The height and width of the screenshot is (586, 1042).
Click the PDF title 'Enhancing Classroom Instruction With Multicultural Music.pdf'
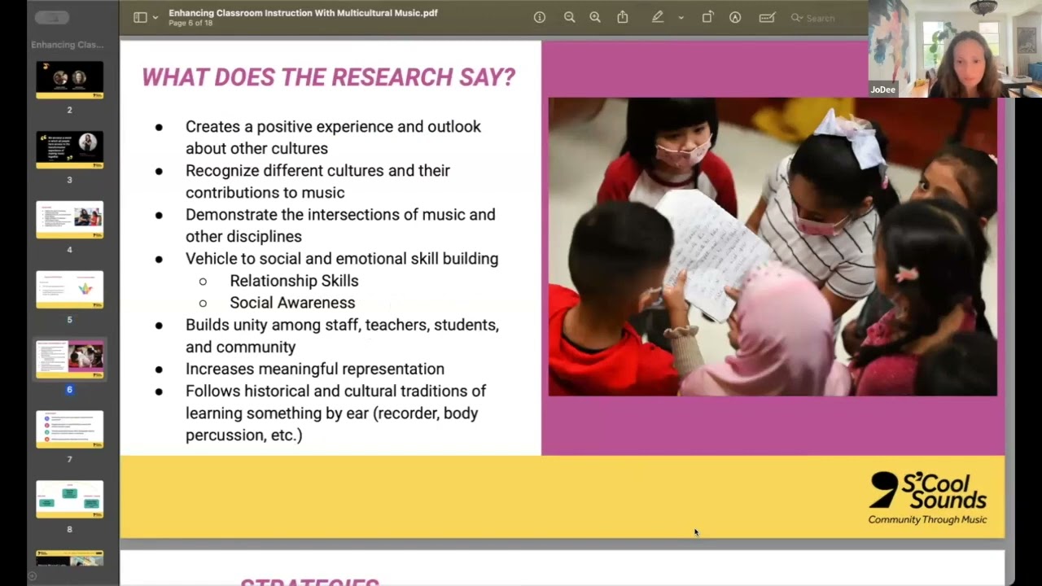303,13
